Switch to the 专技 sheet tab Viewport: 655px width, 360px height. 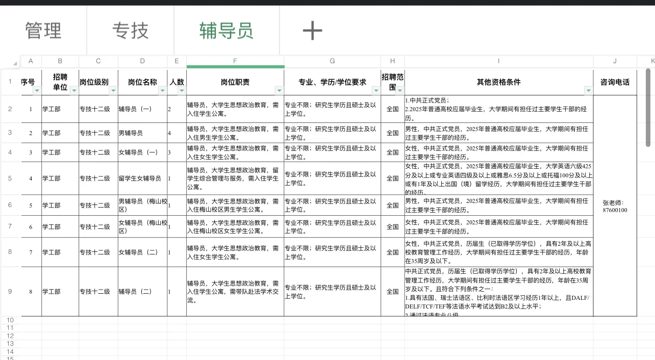coord(131,31)
